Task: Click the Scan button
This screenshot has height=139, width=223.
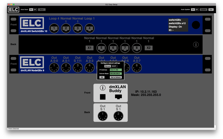Action: [42, 9]
